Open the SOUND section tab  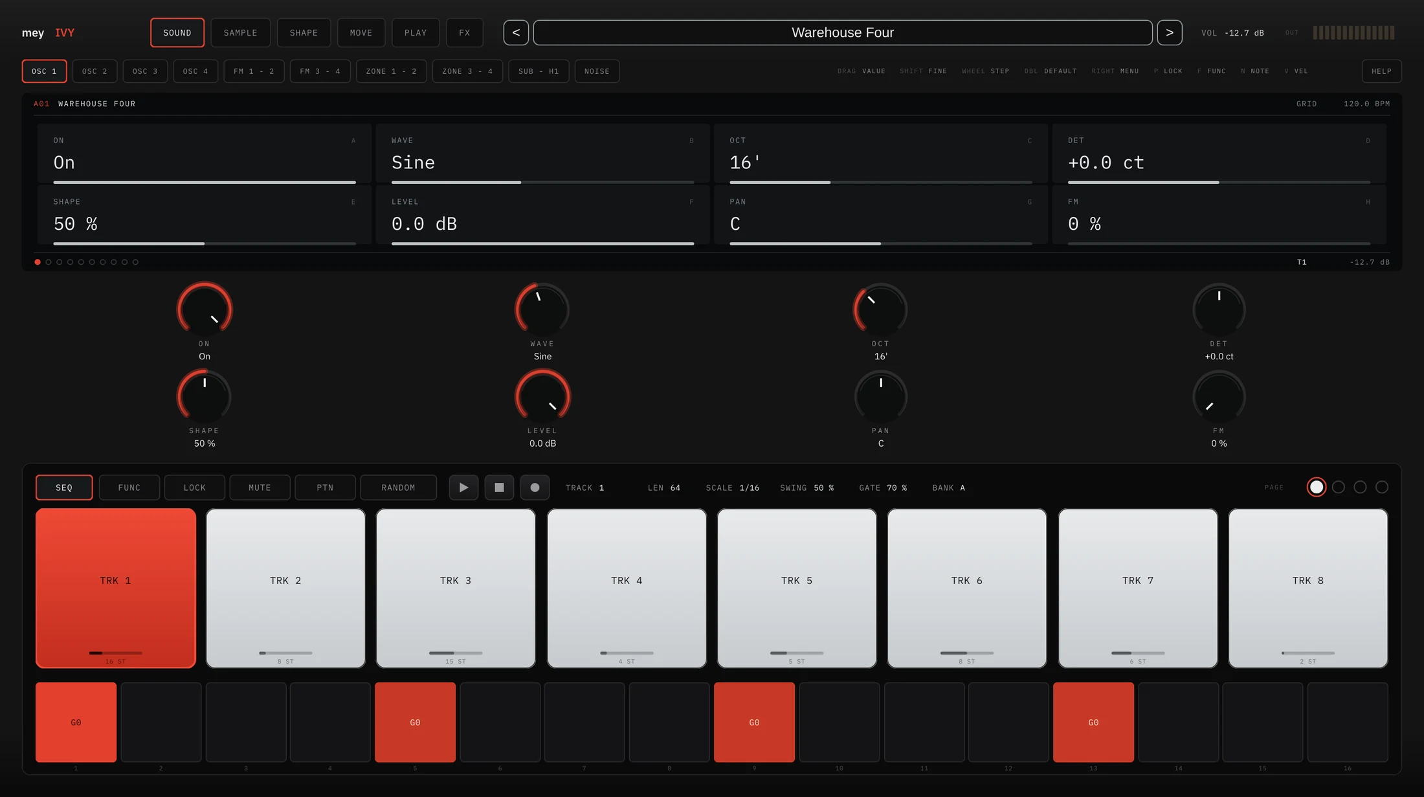coord(177,32)
